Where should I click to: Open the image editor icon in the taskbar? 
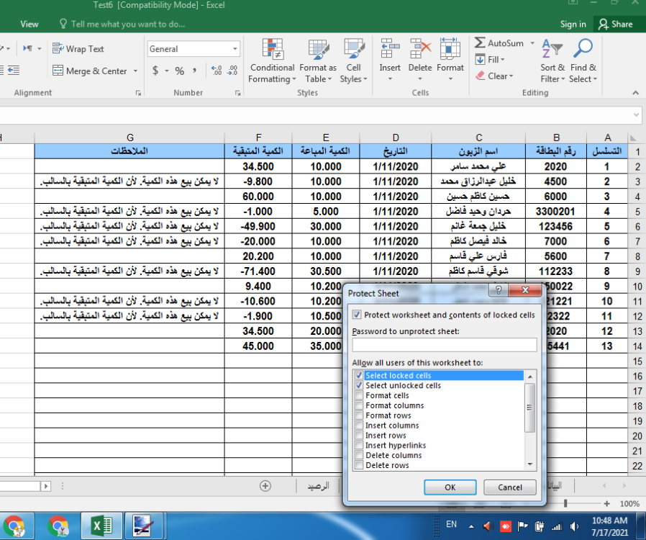pyautogui.click(x=144, y=526)
